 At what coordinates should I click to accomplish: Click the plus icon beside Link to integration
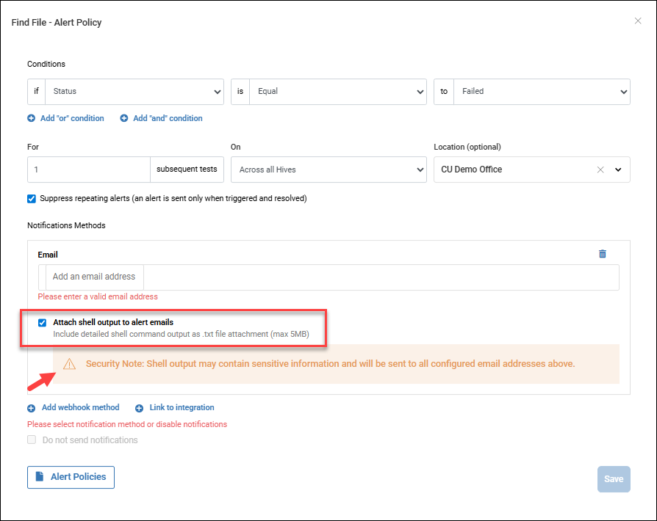click(140, 408)
